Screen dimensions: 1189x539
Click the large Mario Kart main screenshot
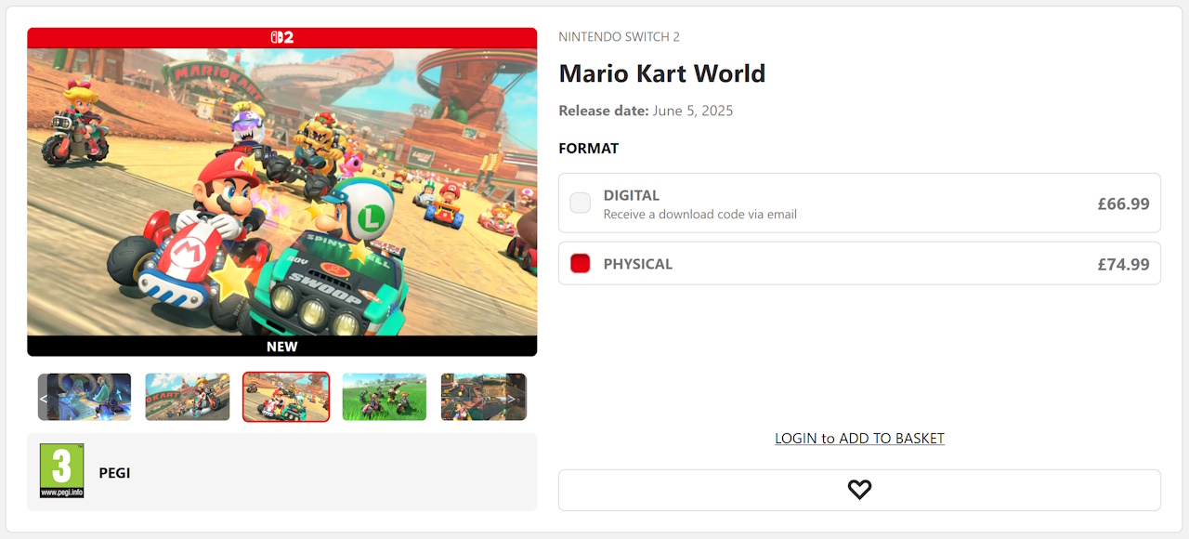pos(281,191)
